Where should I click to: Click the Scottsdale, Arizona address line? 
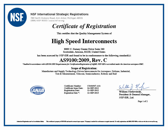(x=84, y=52)
